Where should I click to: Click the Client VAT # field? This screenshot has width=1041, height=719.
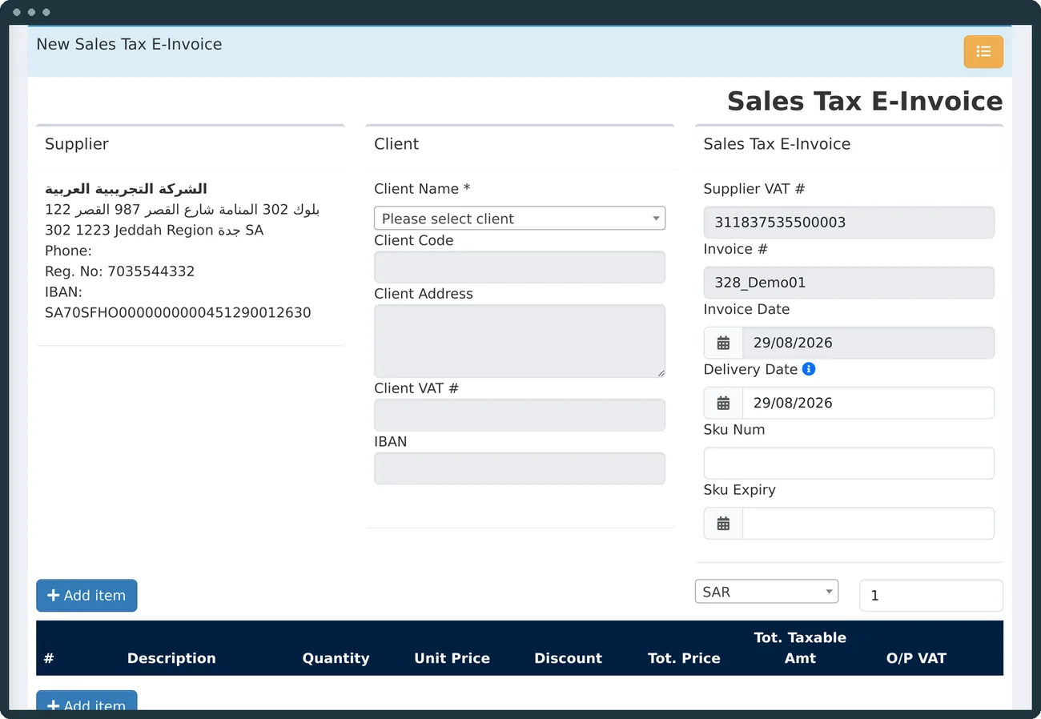pos(520,416)
